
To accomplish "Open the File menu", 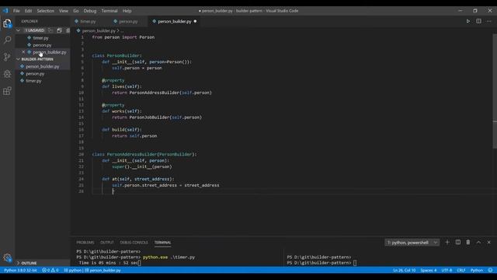I will (x=16, y=10).
